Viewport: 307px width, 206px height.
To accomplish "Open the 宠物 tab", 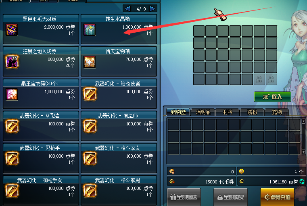I will coord(277,112).
